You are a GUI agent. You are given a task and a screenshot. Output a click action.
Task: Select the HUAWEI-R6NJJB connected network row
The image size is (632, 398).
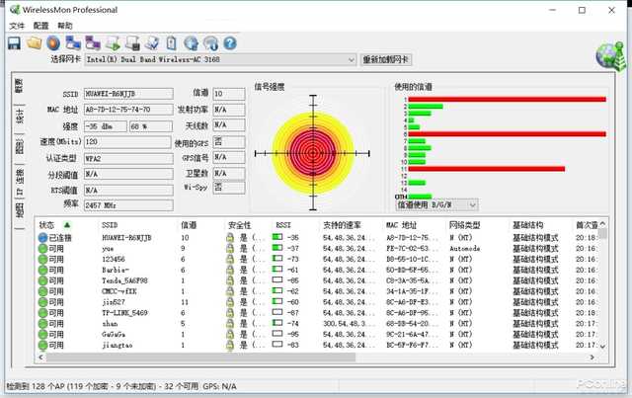318,238
